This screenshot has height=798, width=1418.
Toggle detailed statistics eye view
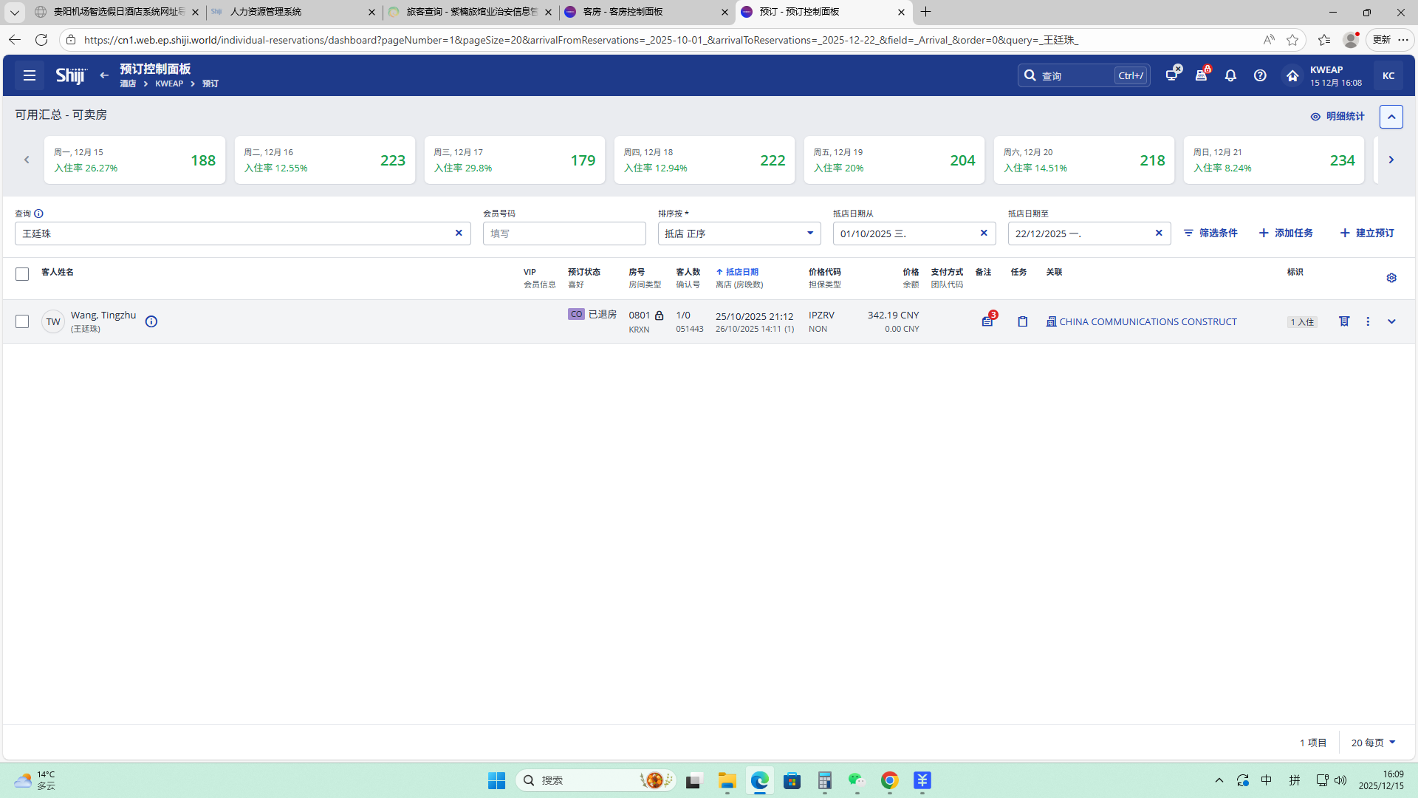coord(1337,117)
